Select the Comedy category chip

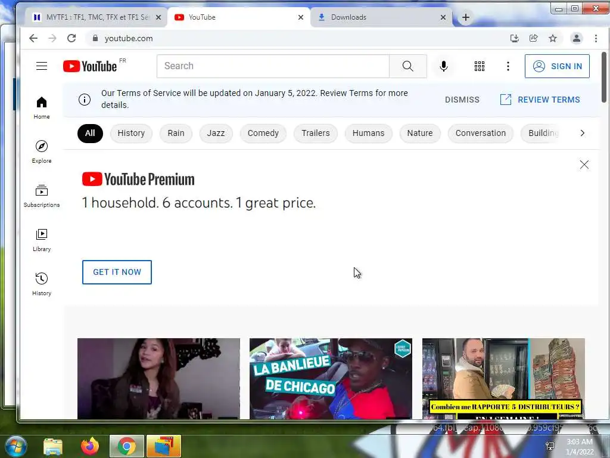(263, 133)
